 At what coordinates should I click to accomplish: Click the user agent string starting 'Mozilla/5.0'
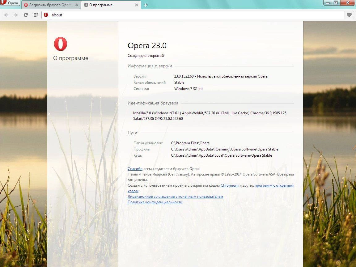tap(210, 116)
